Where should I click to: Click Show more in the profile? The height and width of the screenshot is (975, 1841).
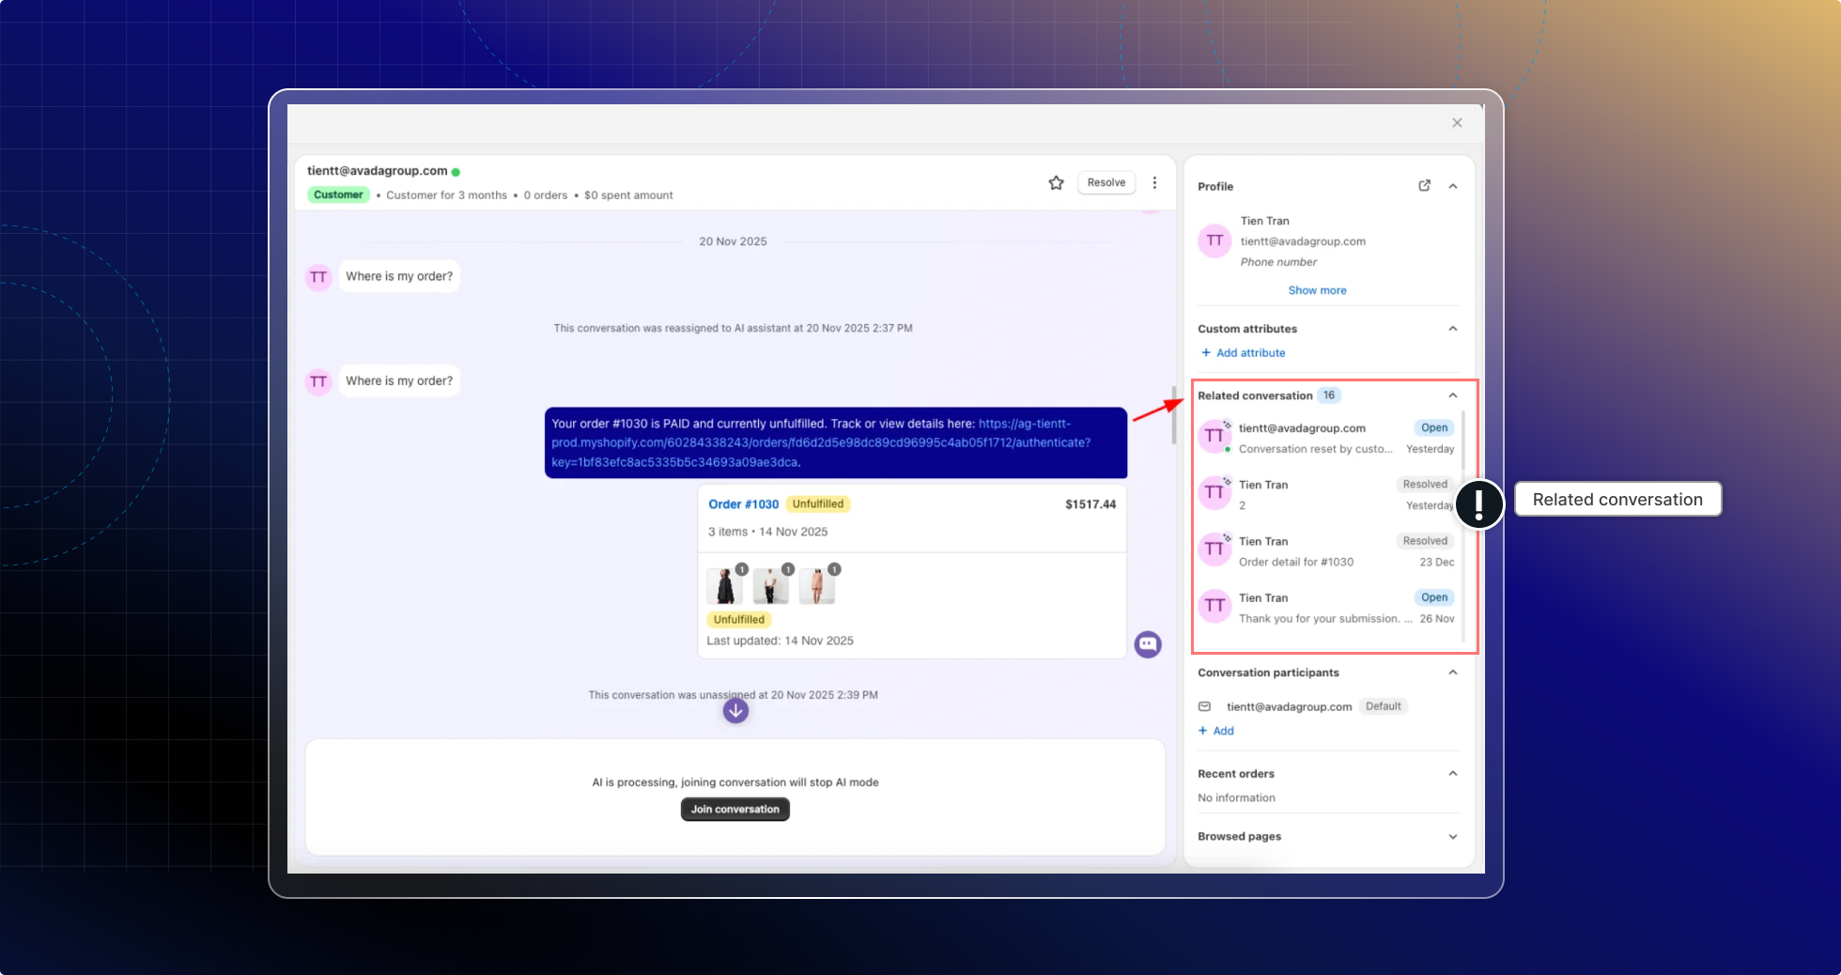(1317, 290)
